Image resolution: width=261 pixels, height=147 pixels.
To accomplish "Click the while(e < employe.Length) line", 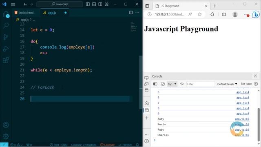I will point(61,70).
